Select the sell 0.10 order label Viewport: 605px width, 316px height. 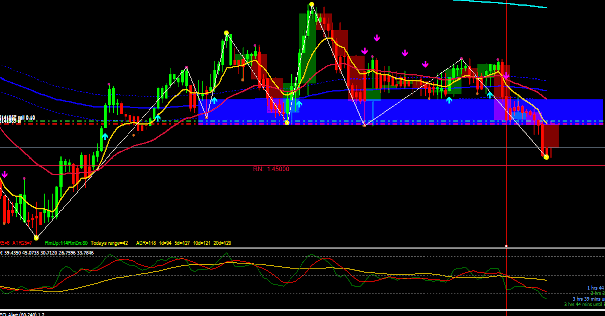coord(26,118)
